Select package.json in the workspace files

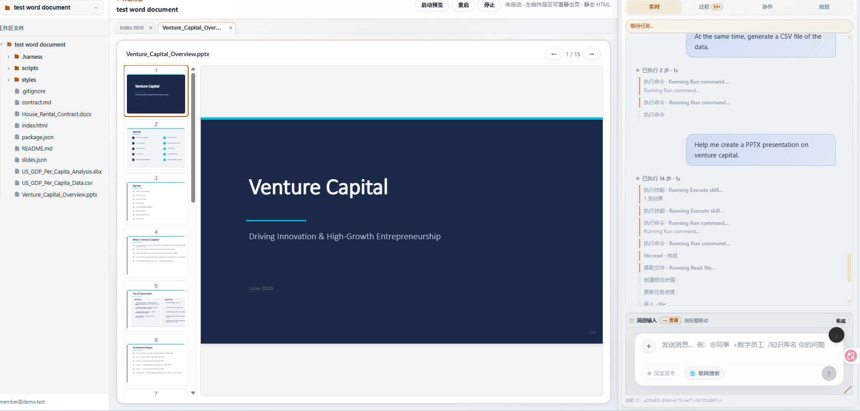(x=38, y=137)
